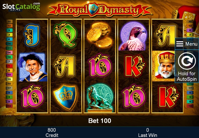Select payline 20 on left side

[9, 22]
